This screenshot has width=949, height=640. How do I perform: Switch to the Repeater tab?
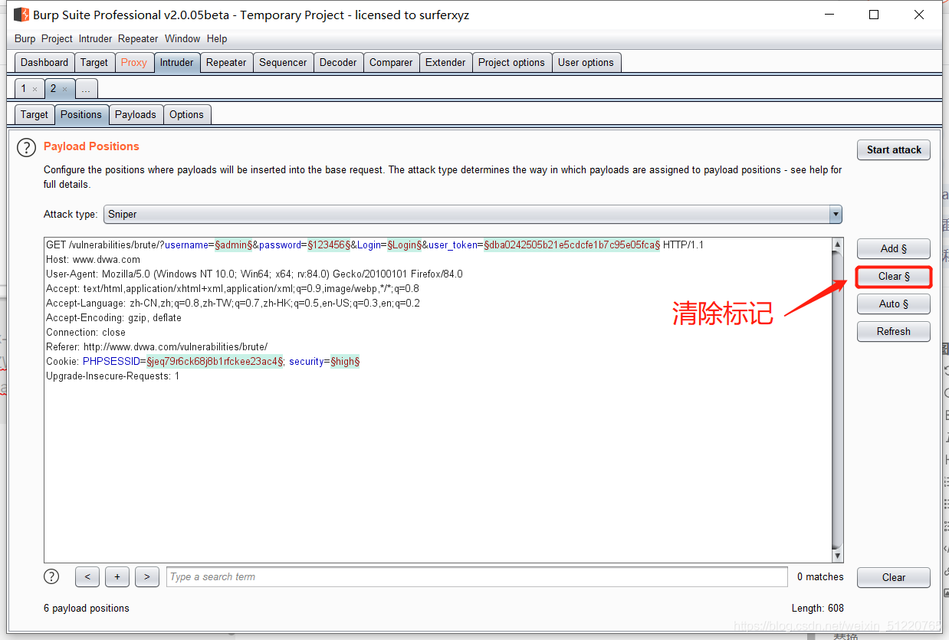tap(226, 63)
